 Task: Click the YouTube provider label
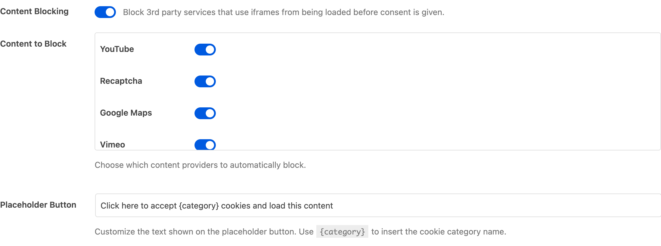pos(117,49)
